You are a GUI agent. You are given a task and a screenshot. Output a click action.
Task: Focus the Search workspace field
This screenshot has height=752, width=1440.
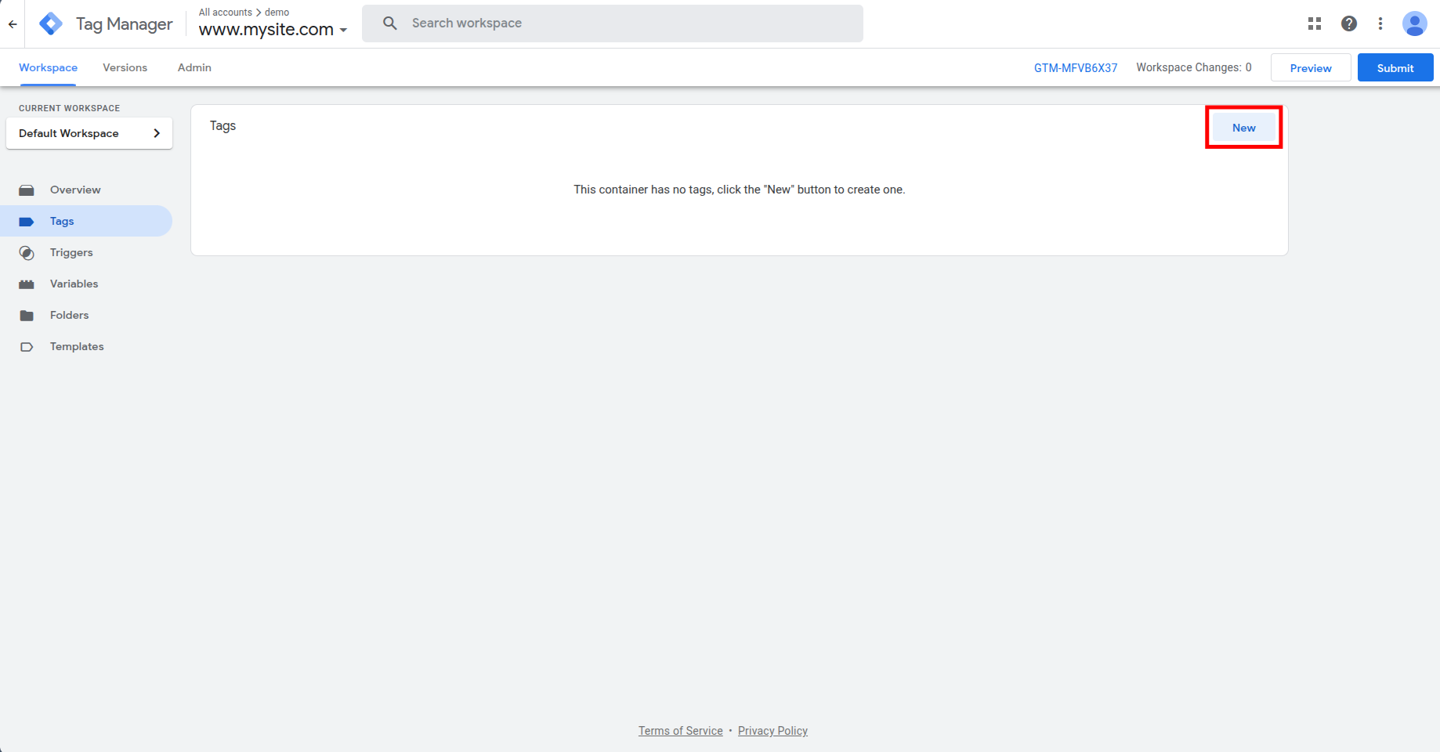613,23
